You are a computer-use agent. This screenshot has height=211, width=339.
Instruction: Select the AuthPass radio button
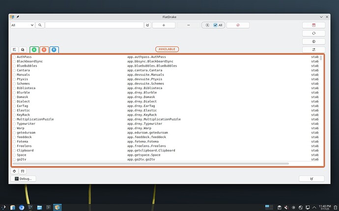[x=14, y=57]
